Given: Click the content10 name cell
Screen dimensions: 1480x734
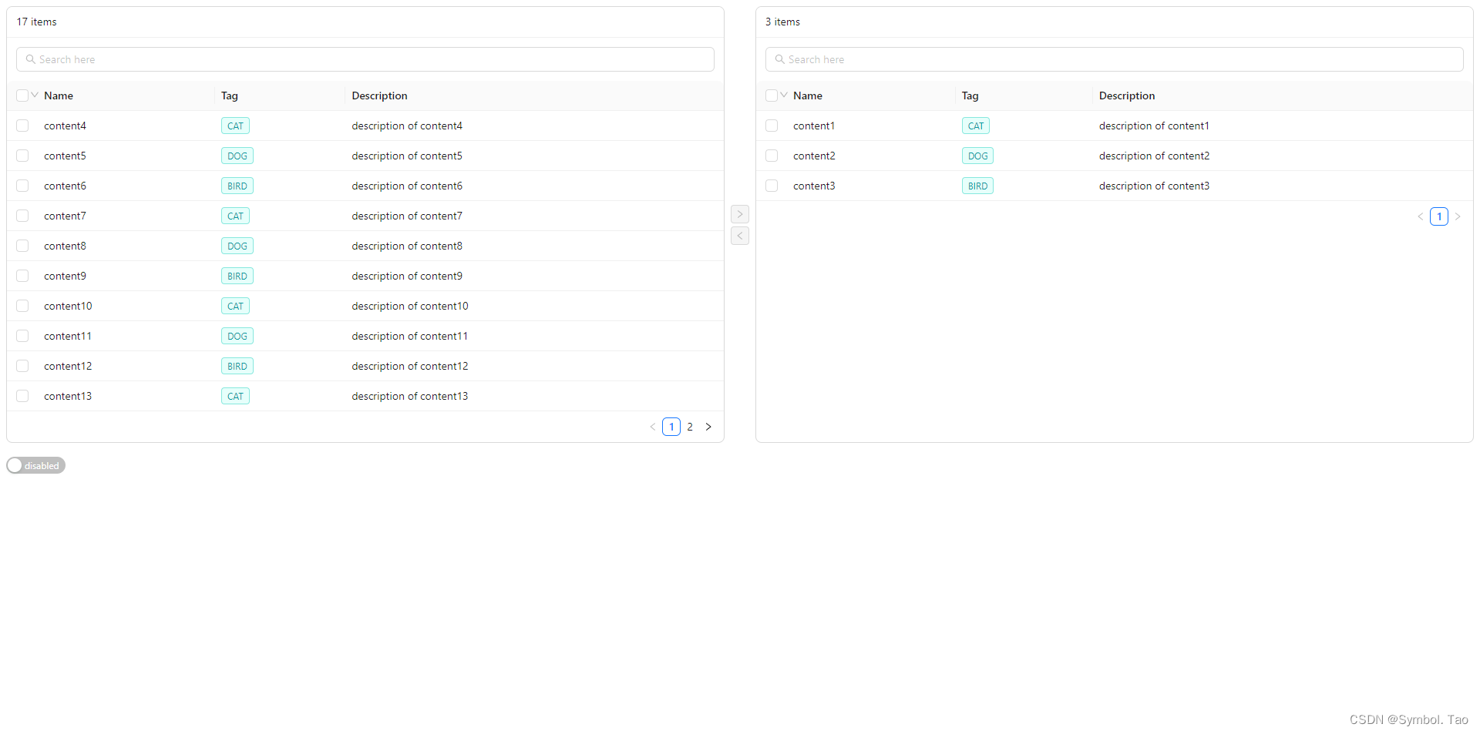Looking at the screenshot, I should pos(68,306).
